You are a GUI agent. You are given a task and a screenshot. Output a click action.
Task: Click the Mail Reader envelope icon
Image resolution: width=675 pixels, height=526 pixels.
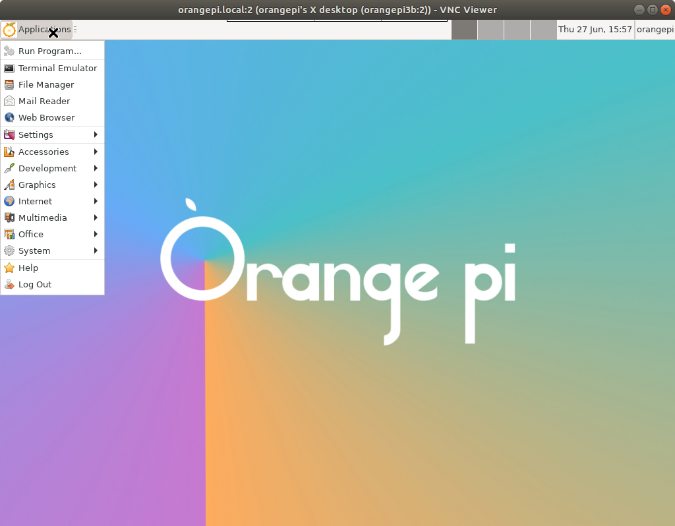coord(9,101)
